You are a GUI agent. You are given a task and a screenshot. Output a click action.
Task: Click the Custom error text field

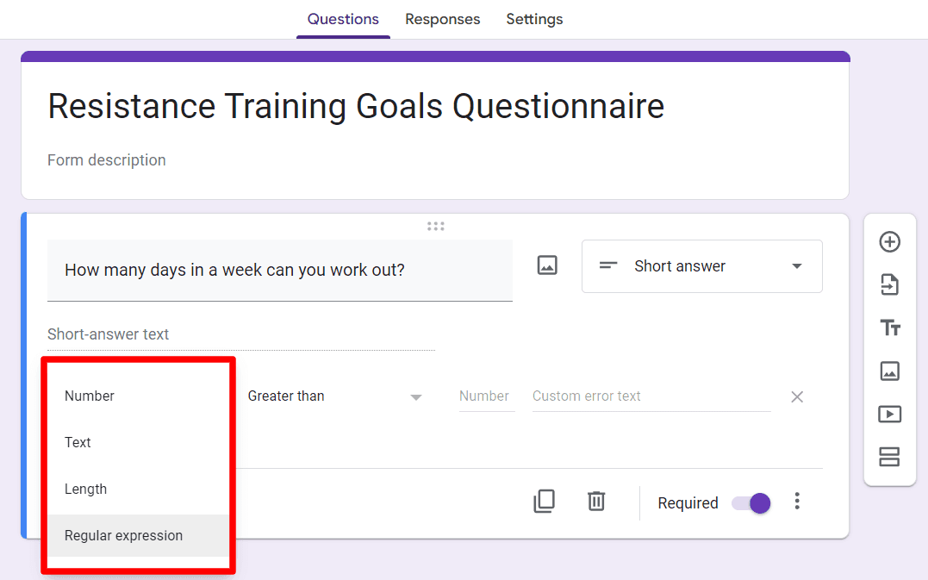click(x=651, y=396)
